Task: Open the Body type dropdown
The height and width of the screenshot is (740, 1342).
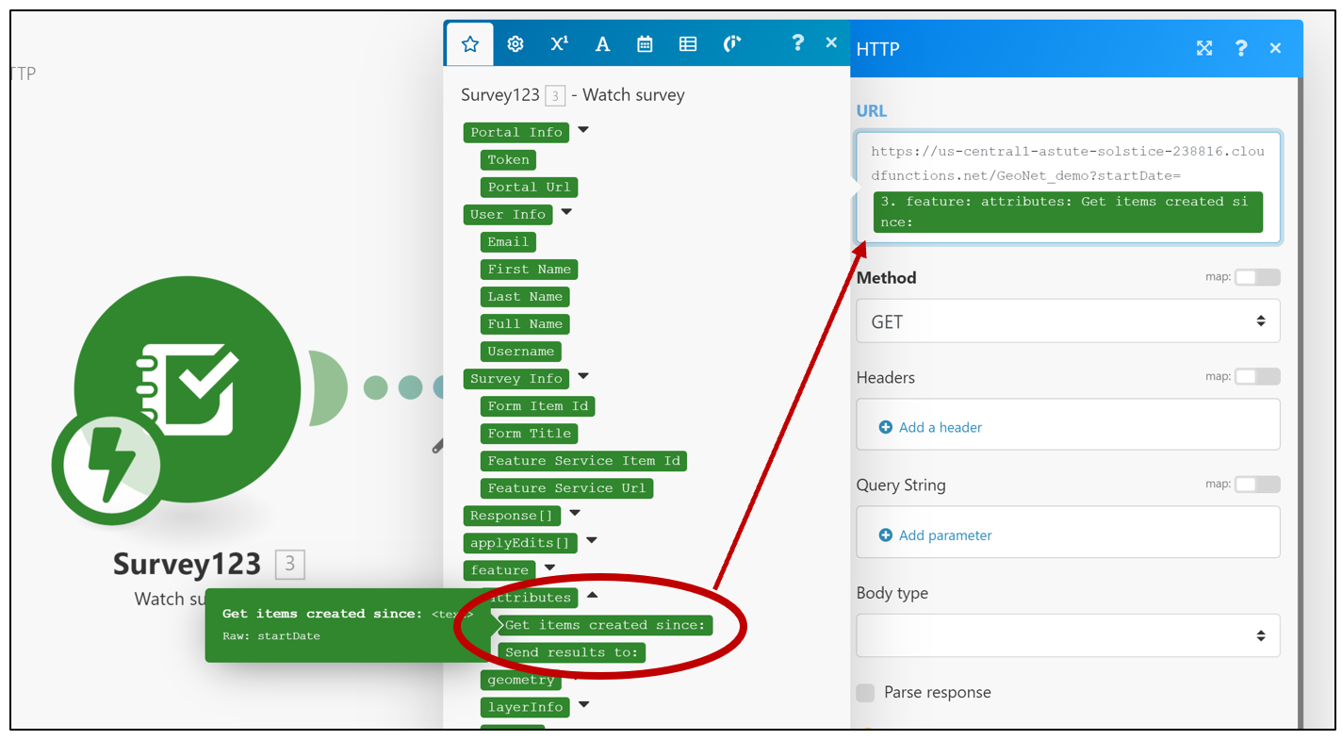Action: click(x=1068, y=635)
